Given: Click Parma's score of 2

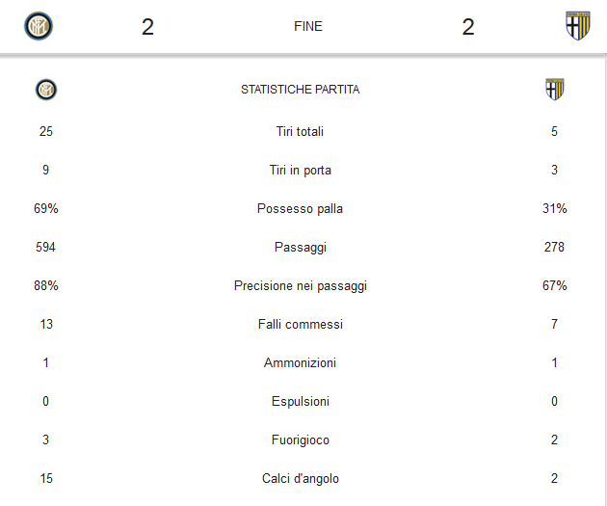Looking at the screenshot, I should coord(468,27).
